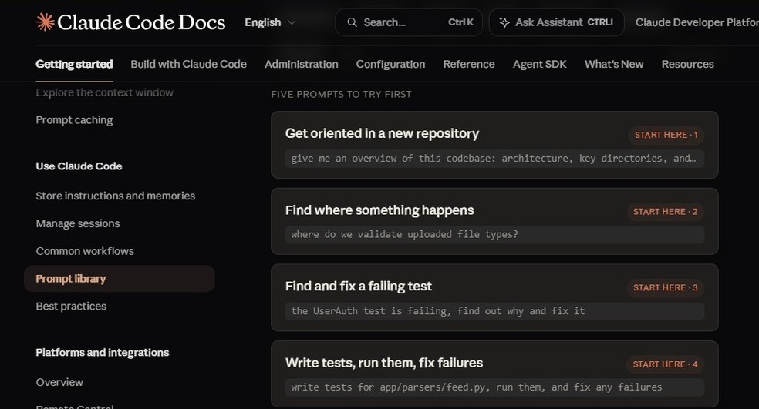Image resolution: width=759 pixels, height=409 pixels.
Task: Open Overview under Platforms and integrations
Action: [59, 382]
